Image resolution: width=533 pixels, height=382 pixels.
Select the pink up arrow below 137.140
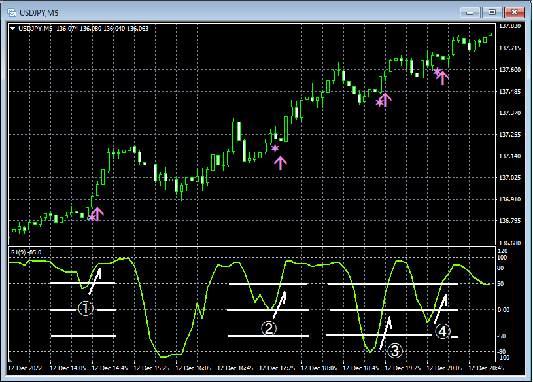(280, 163)
